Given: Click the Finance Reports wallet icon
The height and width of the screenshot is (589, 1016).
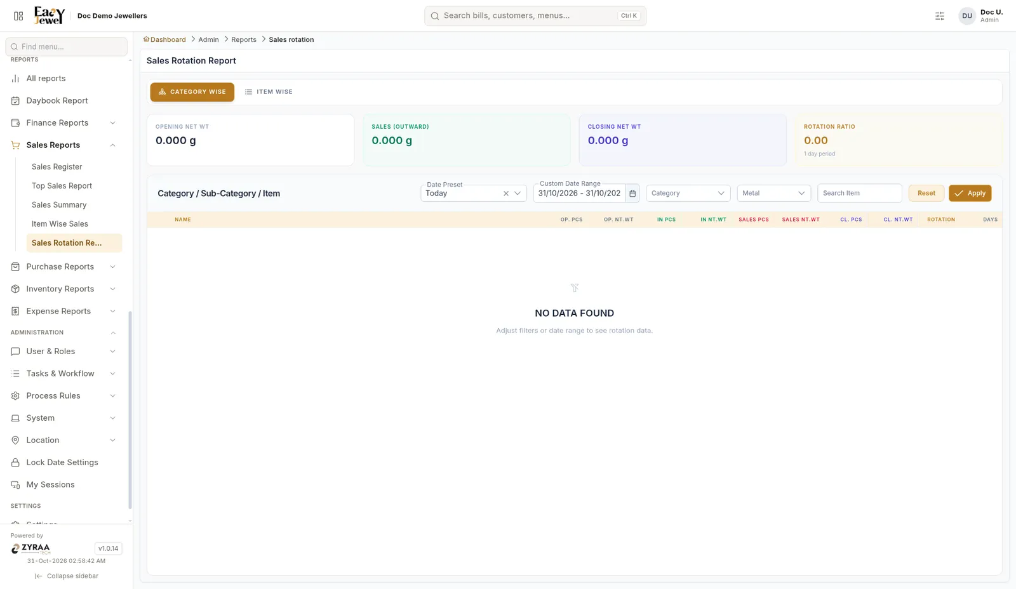Looking at the screenshot, I should click(x=15, y=123).
